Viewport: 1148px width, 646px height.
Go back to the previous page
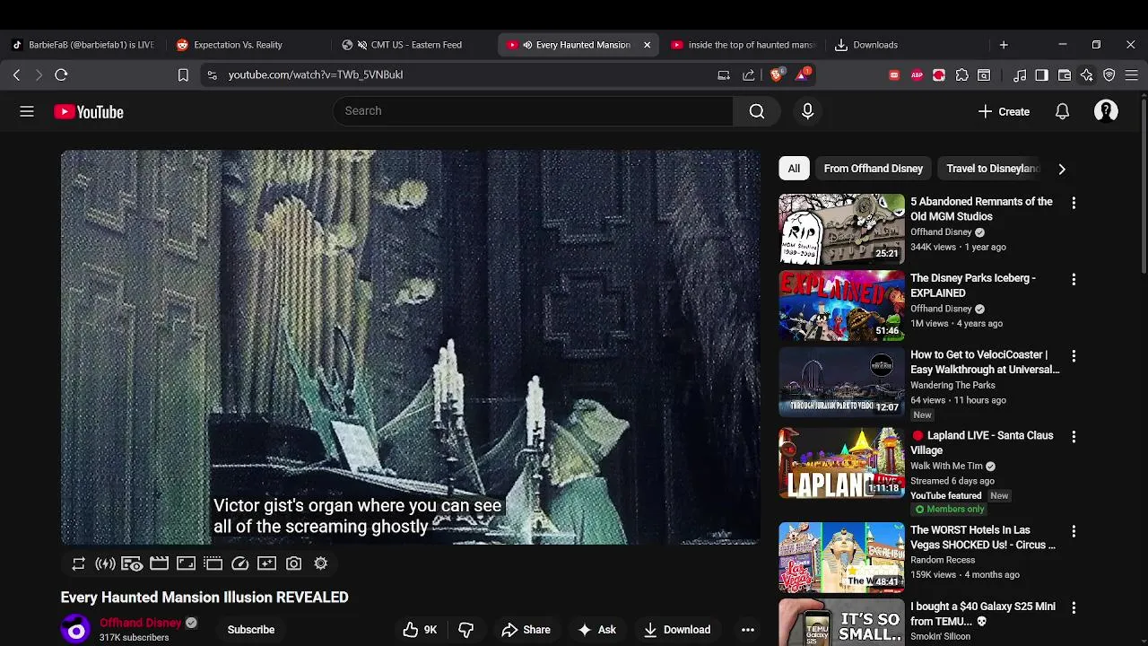pyautogui.click(x=16, y=75)
